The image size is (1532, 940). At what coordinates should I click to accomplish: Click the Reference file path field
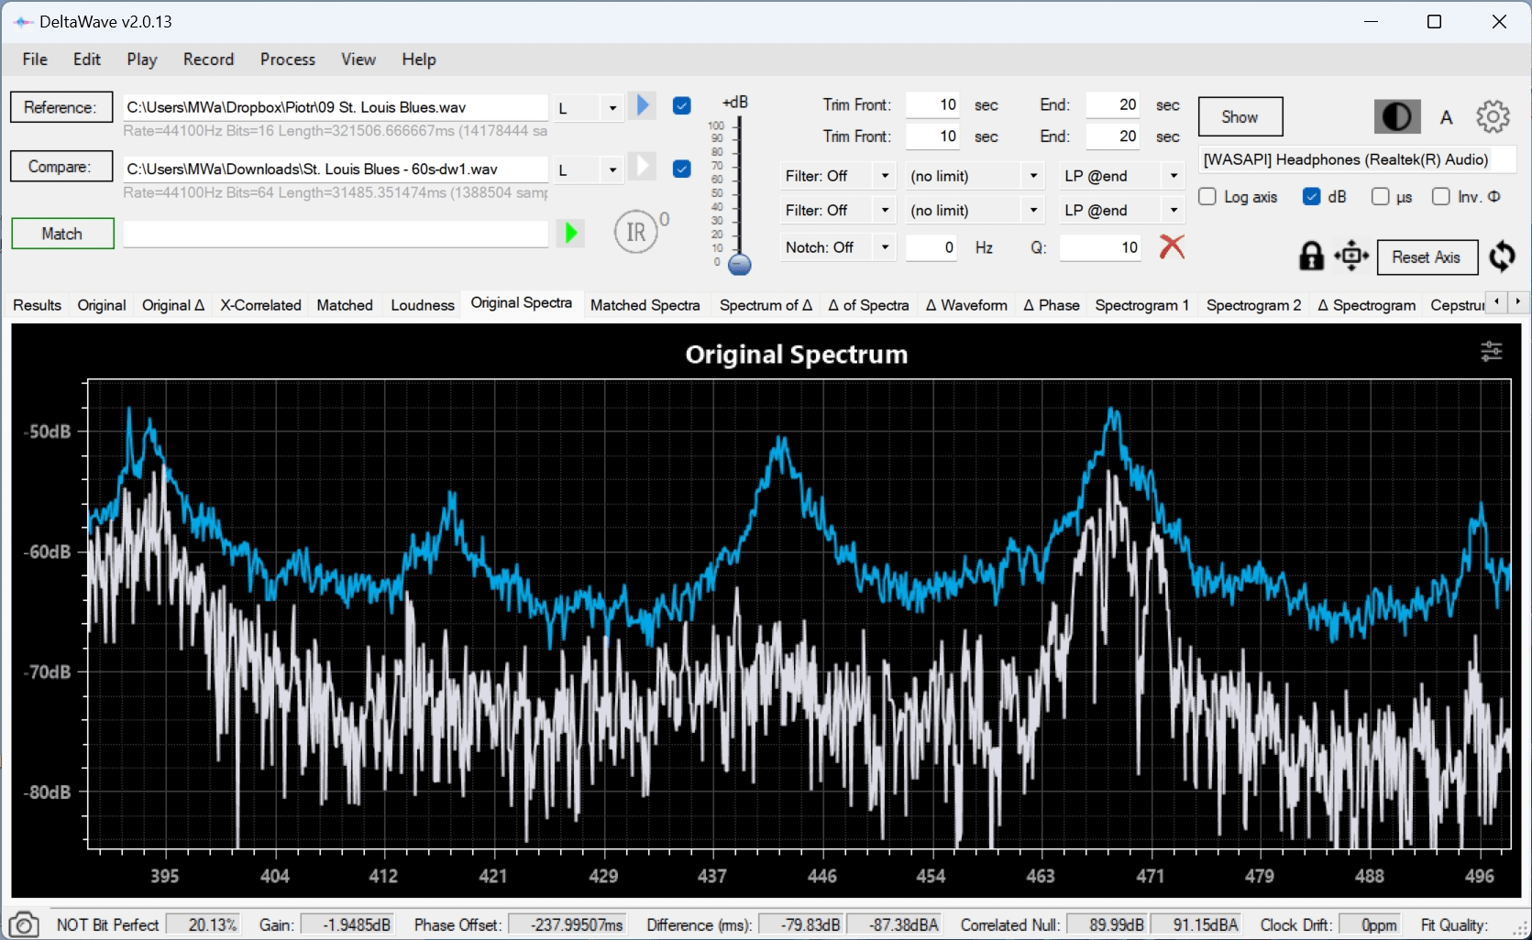click(336, 107)
